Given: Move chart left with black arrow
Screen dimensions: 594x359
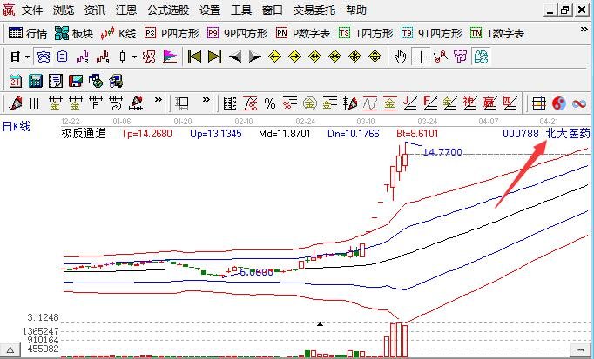Looking at the screenshot, I should [x=235, y=57].
